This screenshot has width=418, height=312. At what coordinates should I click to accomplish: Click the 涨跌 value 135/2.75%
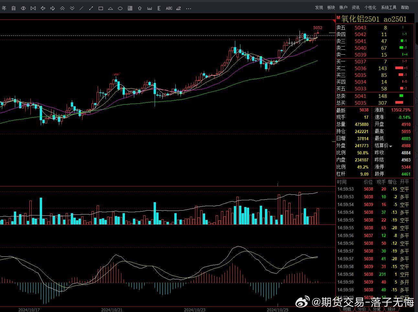[401, 110]
